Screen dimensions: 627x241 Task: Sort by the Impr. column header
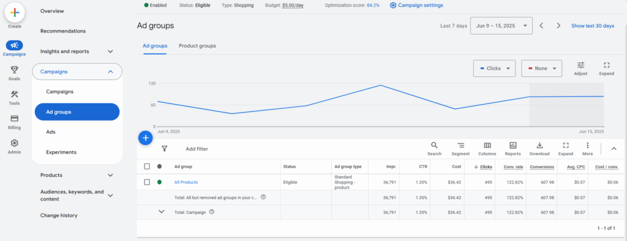[391, 166]
